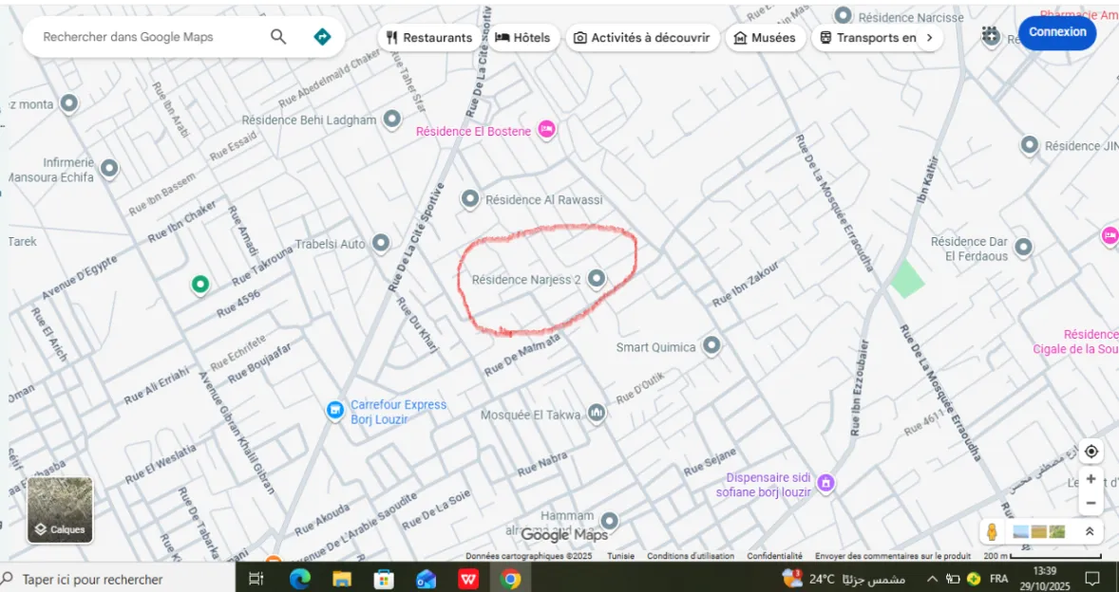Click the Carrefour Express Borj Louzir marker
The height and width of the screenshot is (592, 1119).
coord(334,411)
